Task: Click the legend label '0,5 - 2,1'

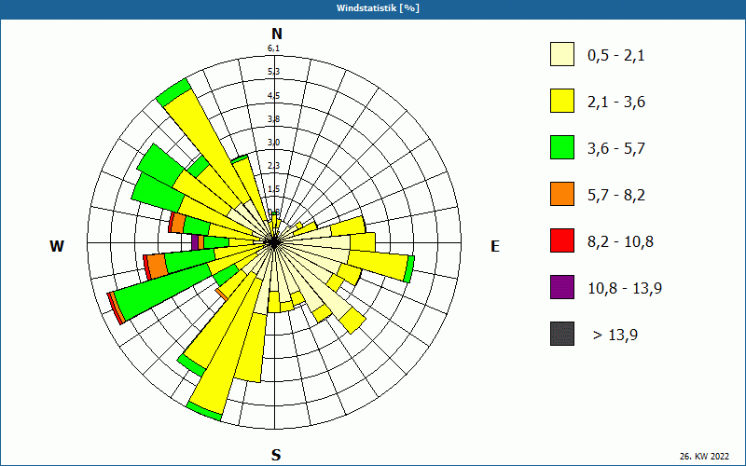Action: pyautogui.click(x=616, y=56)
